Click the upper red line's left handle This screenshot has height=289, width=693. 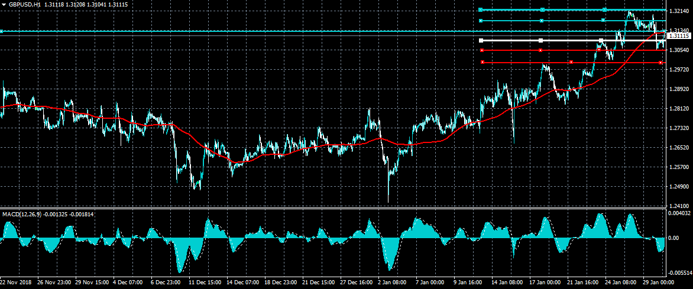482,51
